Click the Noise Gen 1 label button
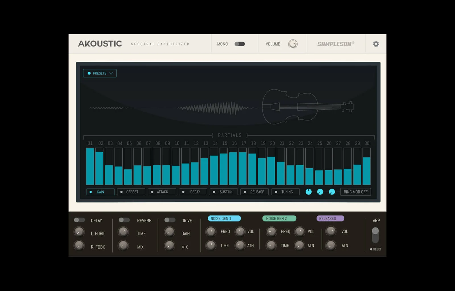This screenshot has width=455, height=291. pyautogui.click(x=224, y=218)
